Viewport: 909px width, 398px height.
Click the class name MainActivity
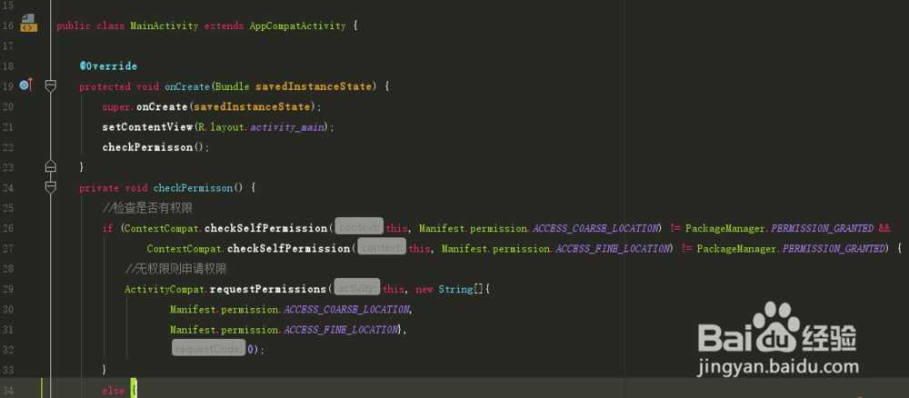coord(164,26)
